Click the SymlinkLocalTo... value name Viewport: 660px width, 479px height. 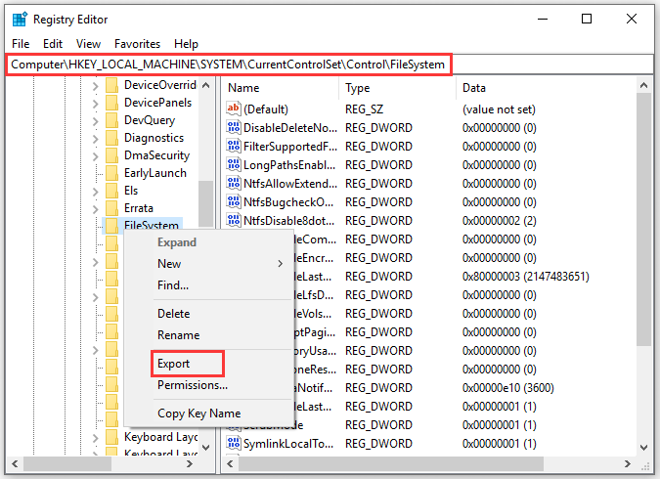click(x=288, y=444)
